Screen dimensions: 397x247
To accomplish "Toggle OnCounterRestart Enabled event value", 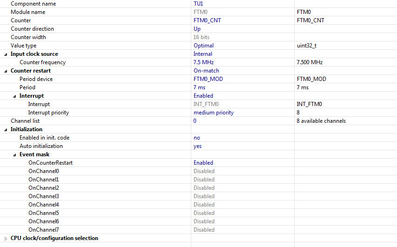I will coord(203,163).
